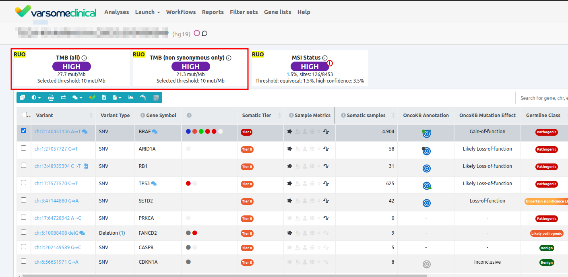Expand the comments dropdown in toolbar

[x=77, y=97]
